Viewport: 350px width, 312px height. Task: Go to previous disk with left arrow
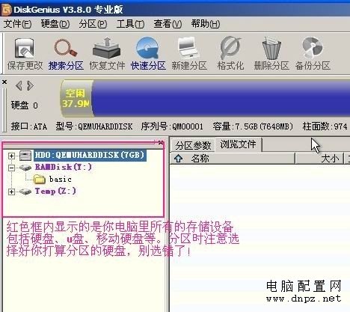[x=19, y=86]
